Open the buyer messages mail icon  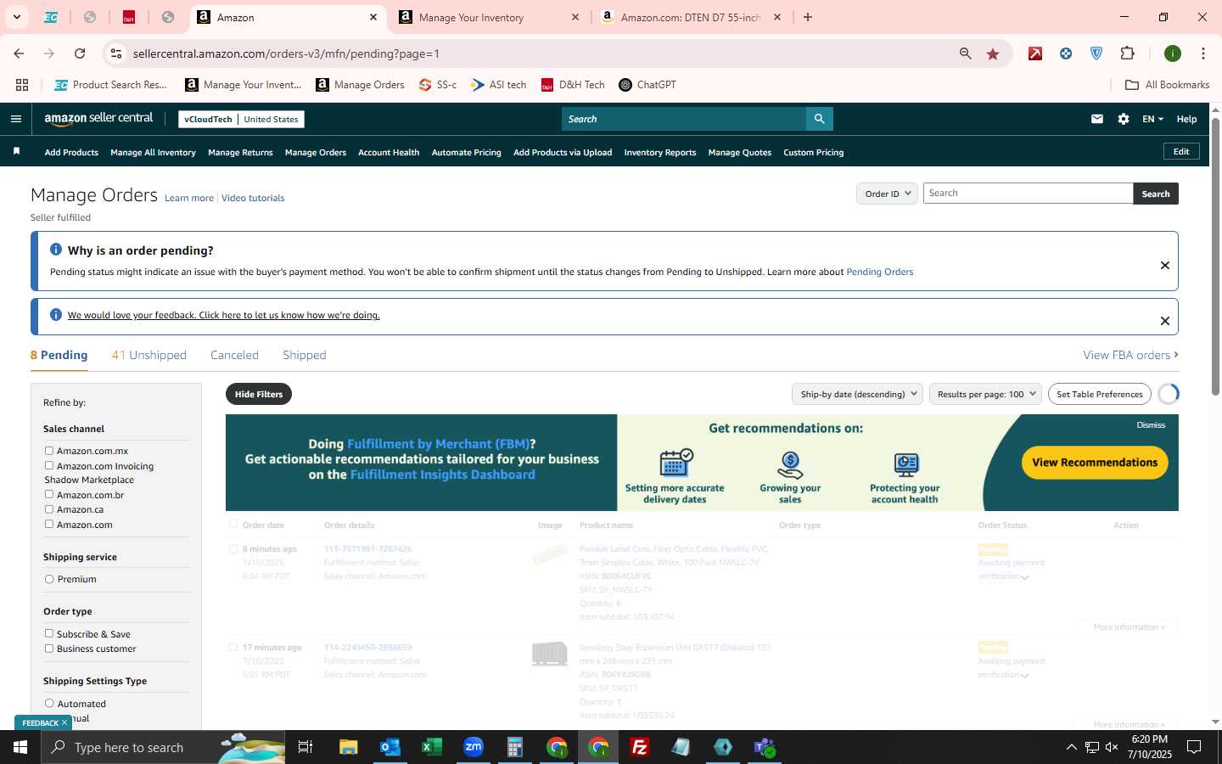click(1097, 119)
